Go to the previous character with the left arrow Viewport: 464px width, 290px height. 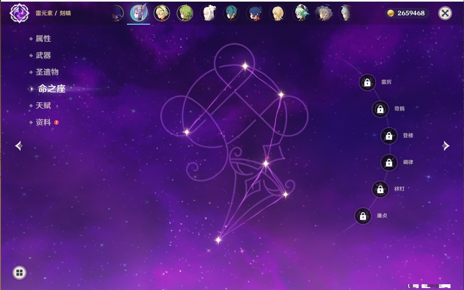(19, 146)
